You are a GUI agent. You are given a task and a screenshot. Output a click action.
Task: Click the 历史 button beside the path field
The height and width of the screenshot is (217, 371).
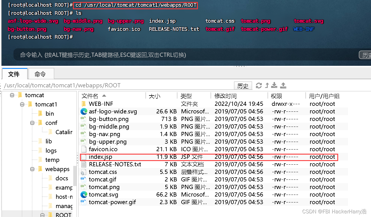pyautogui.click(x=243, y=86)
